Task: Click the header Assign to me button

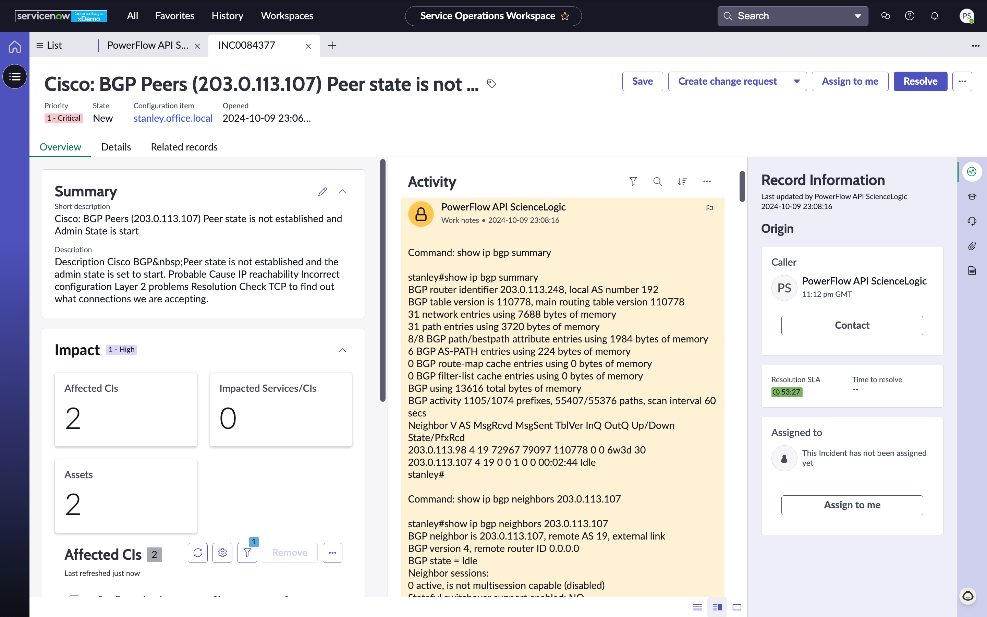Action: (850, 81)
